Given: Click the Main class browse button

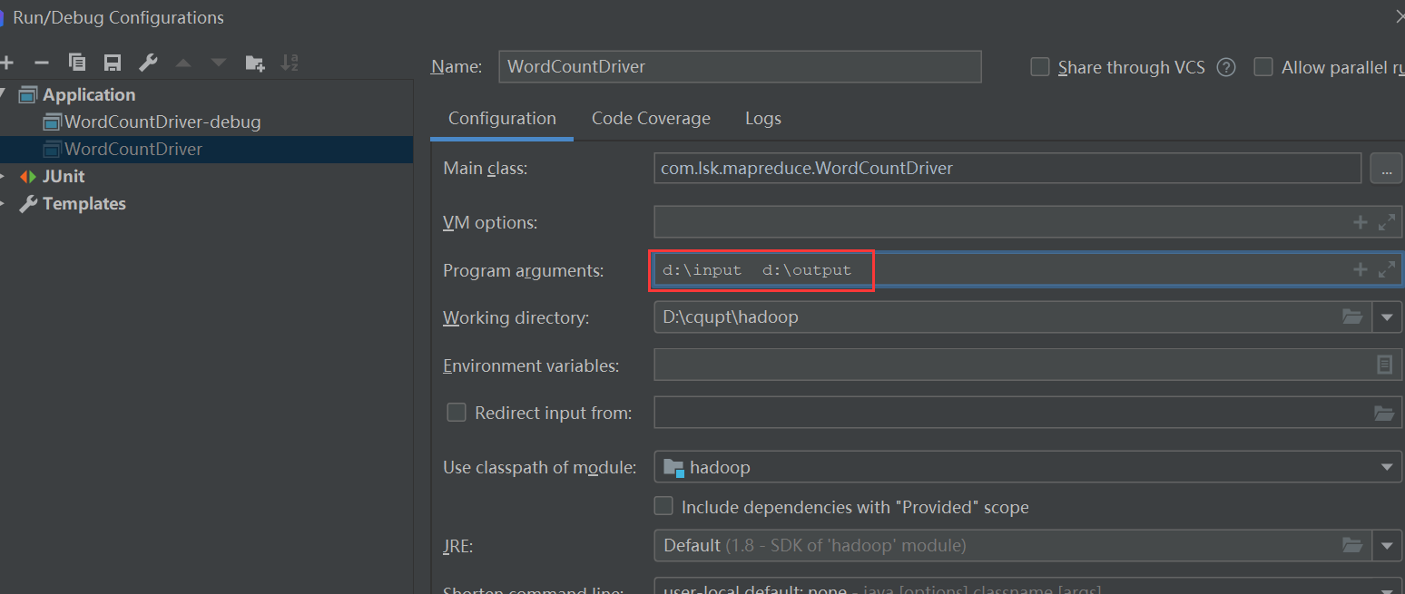Looking at the screenshot, I should pyautogui.click(x=1386, y=169).
